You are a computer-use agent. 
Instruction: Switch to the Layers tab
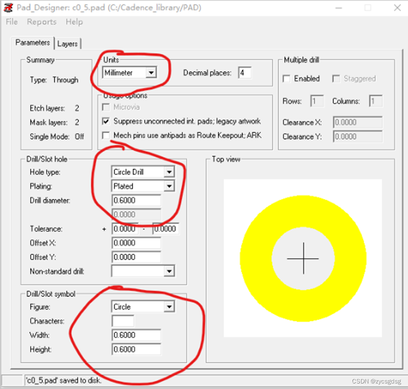pos(67,43)
